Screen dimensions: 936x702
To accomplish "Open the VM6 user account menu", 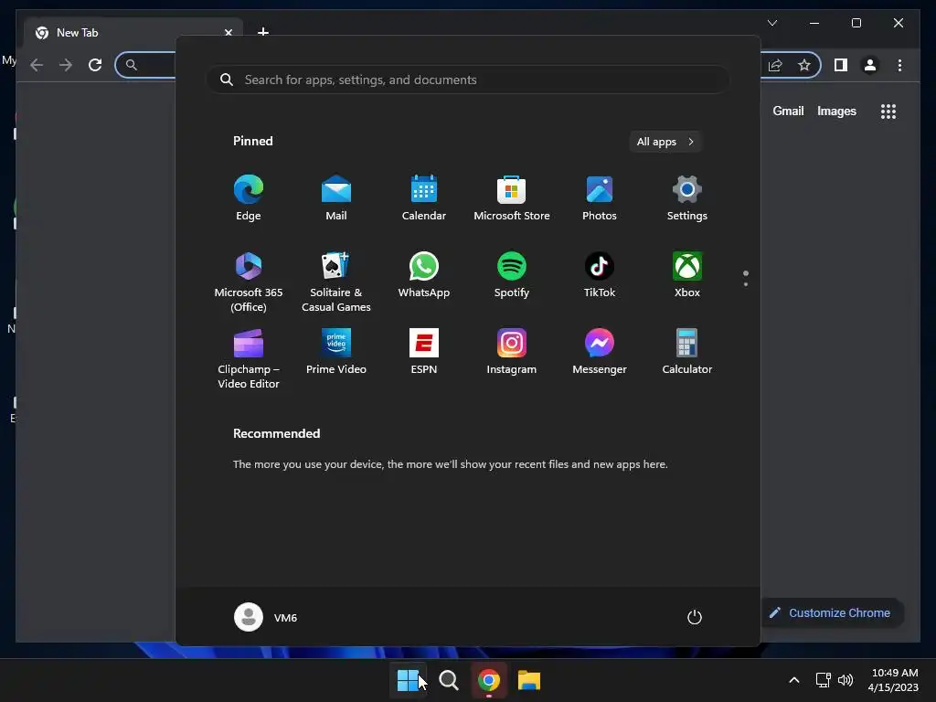I will click(x=266, y=617).
